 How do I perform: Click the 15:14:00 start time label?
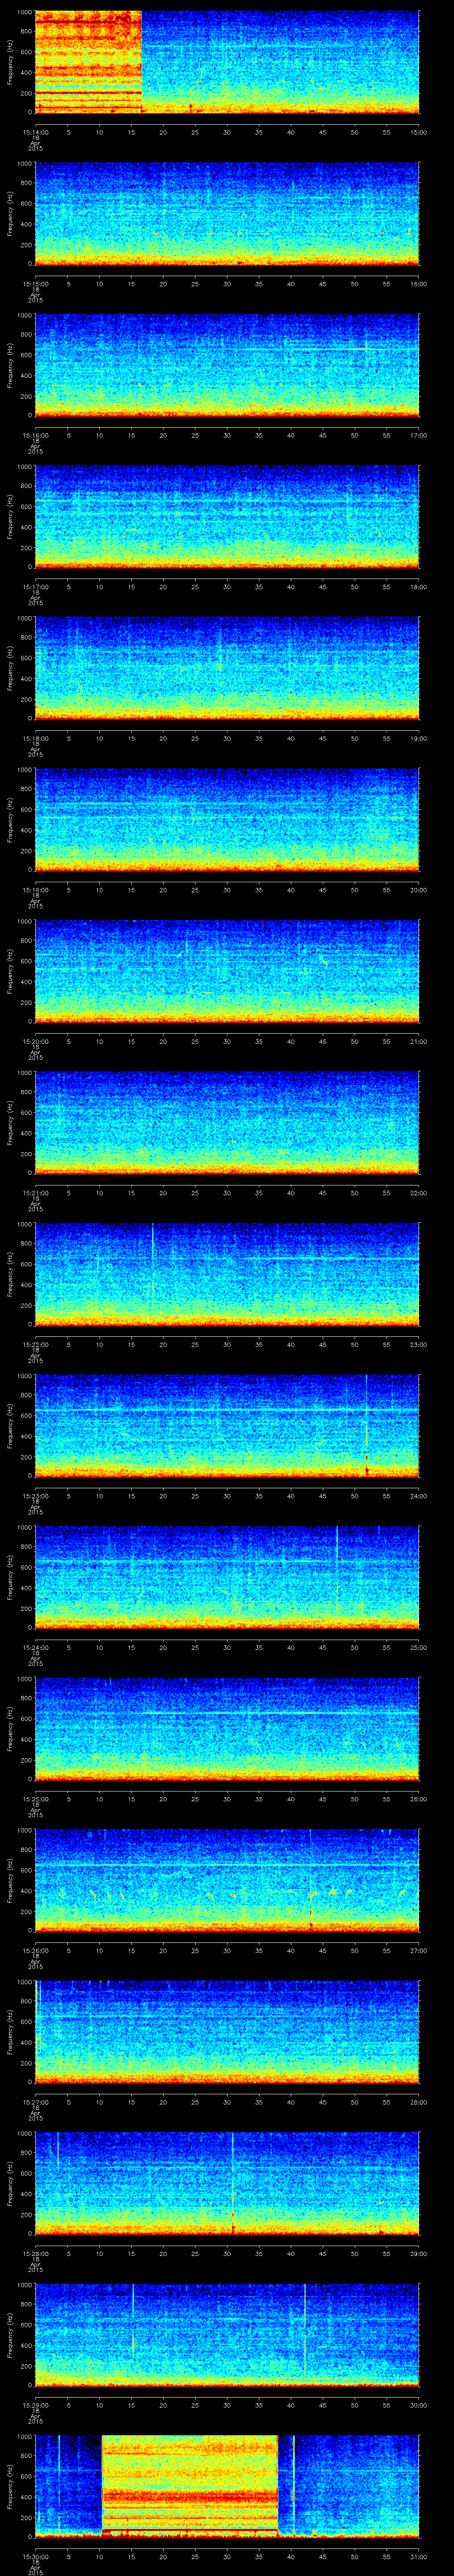click(35, 132)
